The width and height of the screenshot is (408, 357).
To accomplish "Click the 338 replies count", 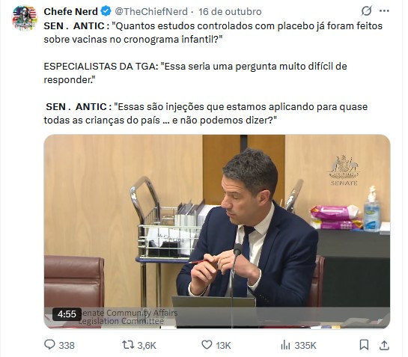I will point(67,345).
